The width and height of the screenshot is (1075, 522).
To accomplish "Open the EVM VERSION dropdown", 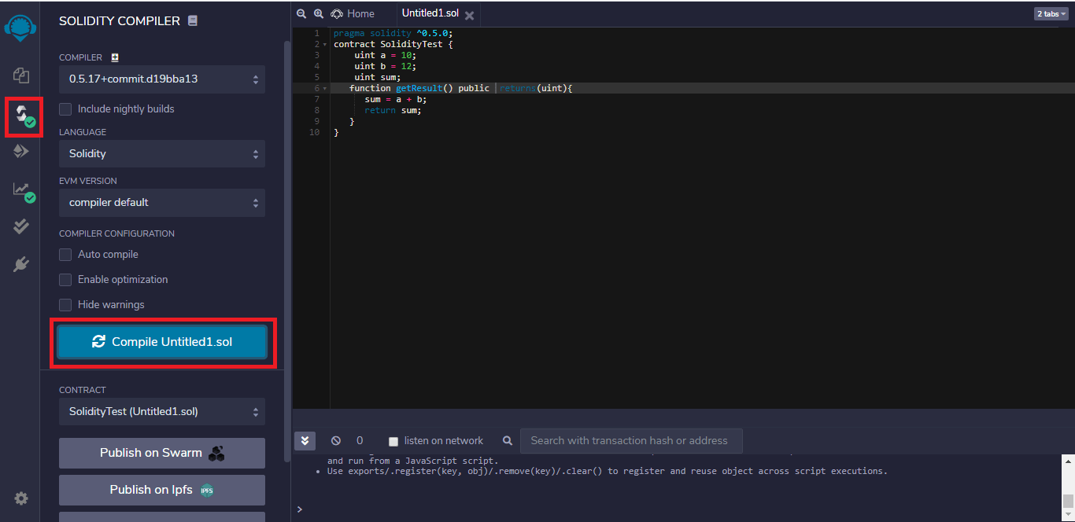I will point(161,203).
